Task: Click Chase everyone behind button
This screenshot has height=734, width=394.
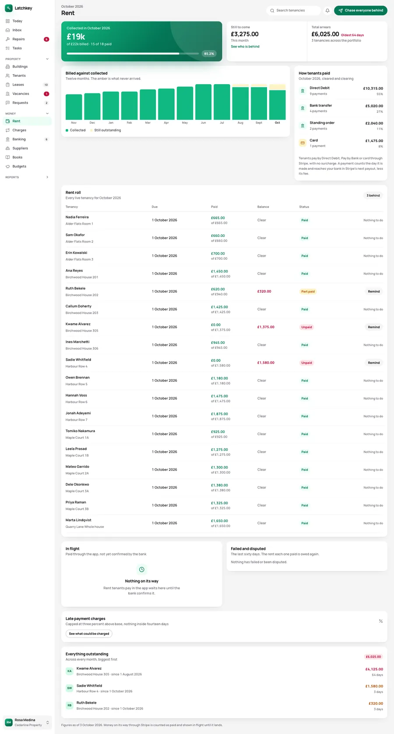Action: [x=361, y=11]
